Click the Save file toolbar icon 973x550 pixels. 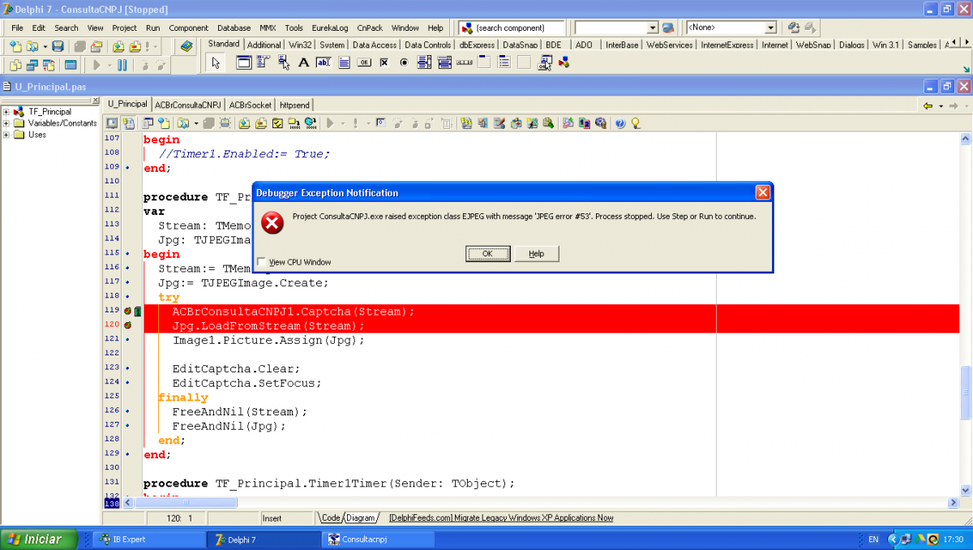(x=58, y=46)
